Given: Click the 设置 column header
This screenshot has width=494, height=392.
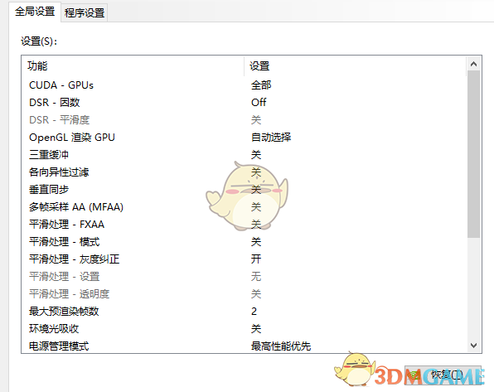Looking at the screenshot, I should pyautogui.click(x=355, y=66).
